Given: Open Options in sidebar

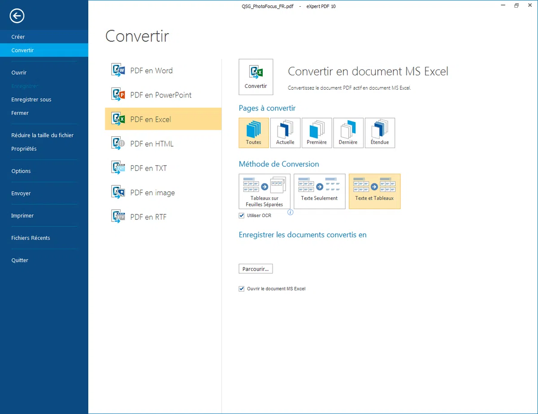Looking at the screenshot, I should point(44,171).
